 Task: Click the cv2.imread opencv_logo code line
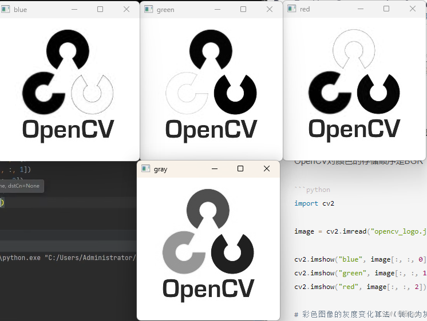[x=361, y=231]
